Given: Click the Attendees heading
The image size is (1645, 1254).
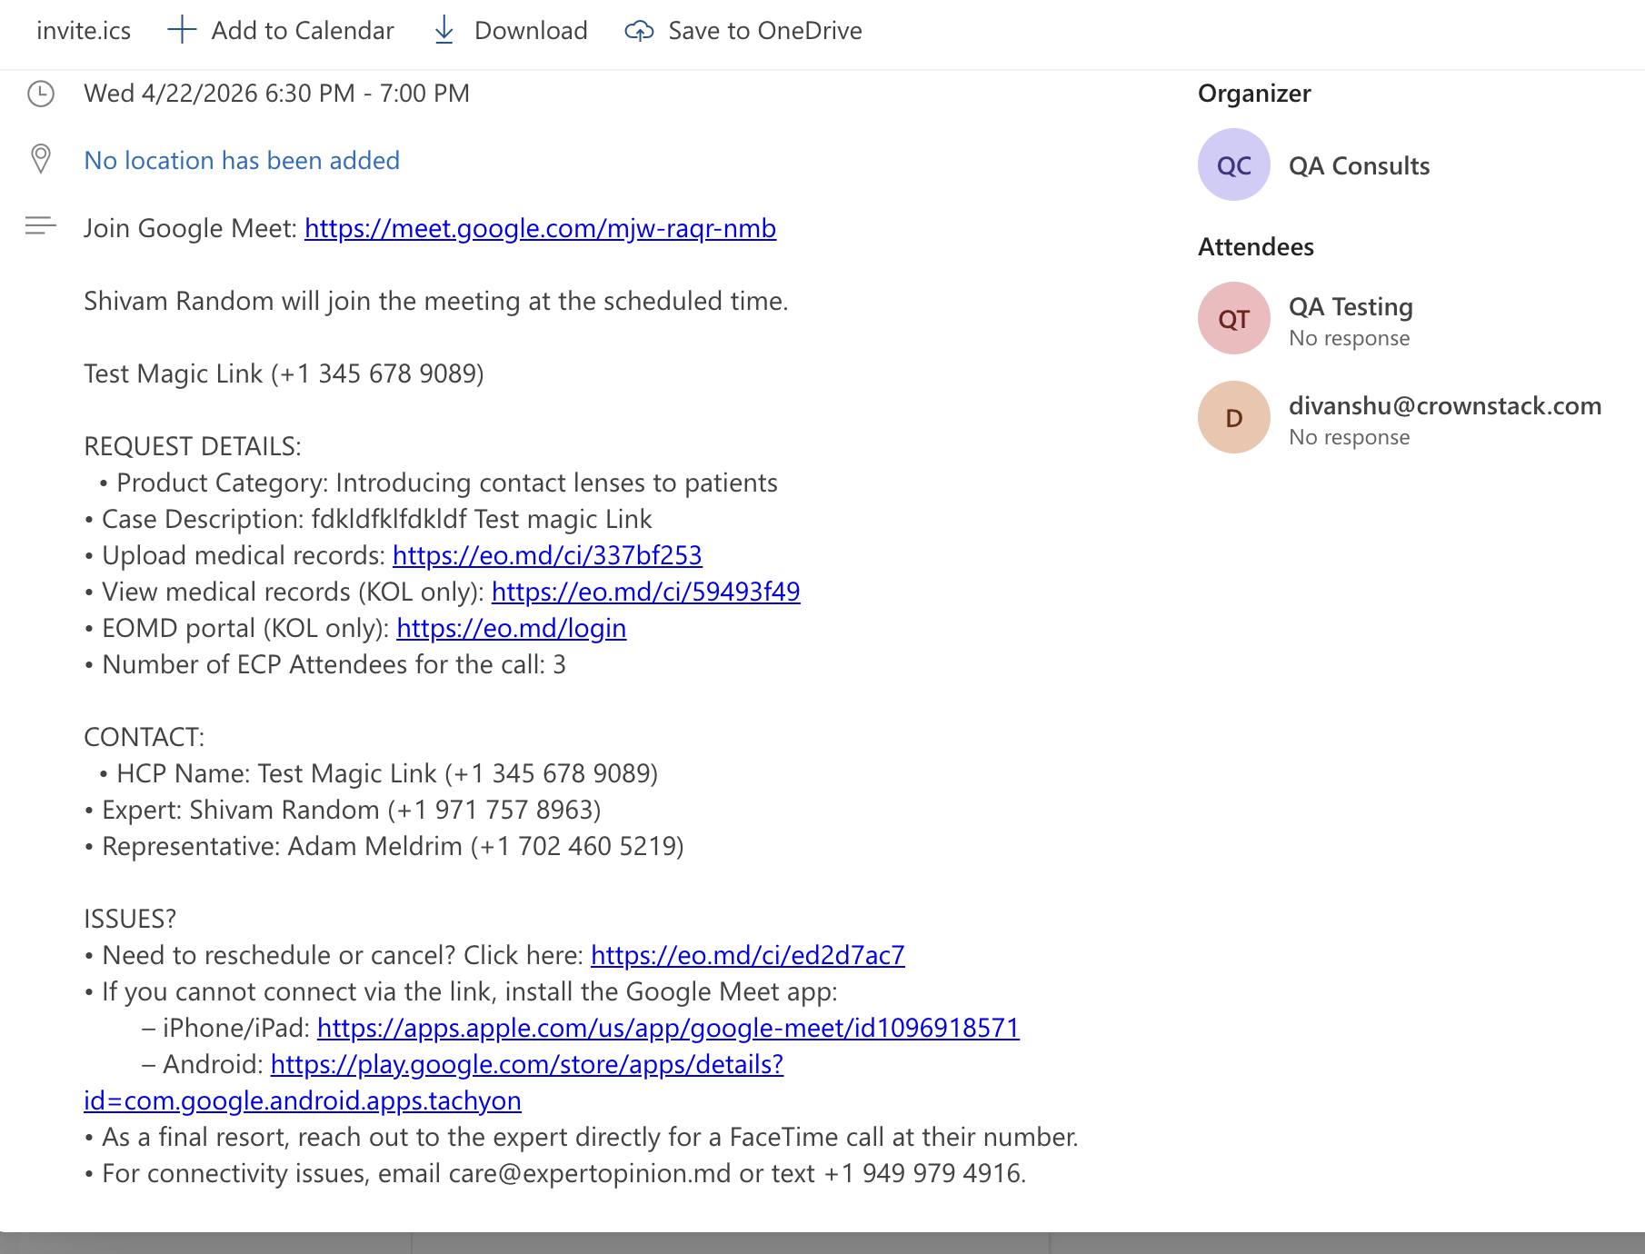Looking at the screenshot, I should pyautogui.click(x=1256, y=247).
